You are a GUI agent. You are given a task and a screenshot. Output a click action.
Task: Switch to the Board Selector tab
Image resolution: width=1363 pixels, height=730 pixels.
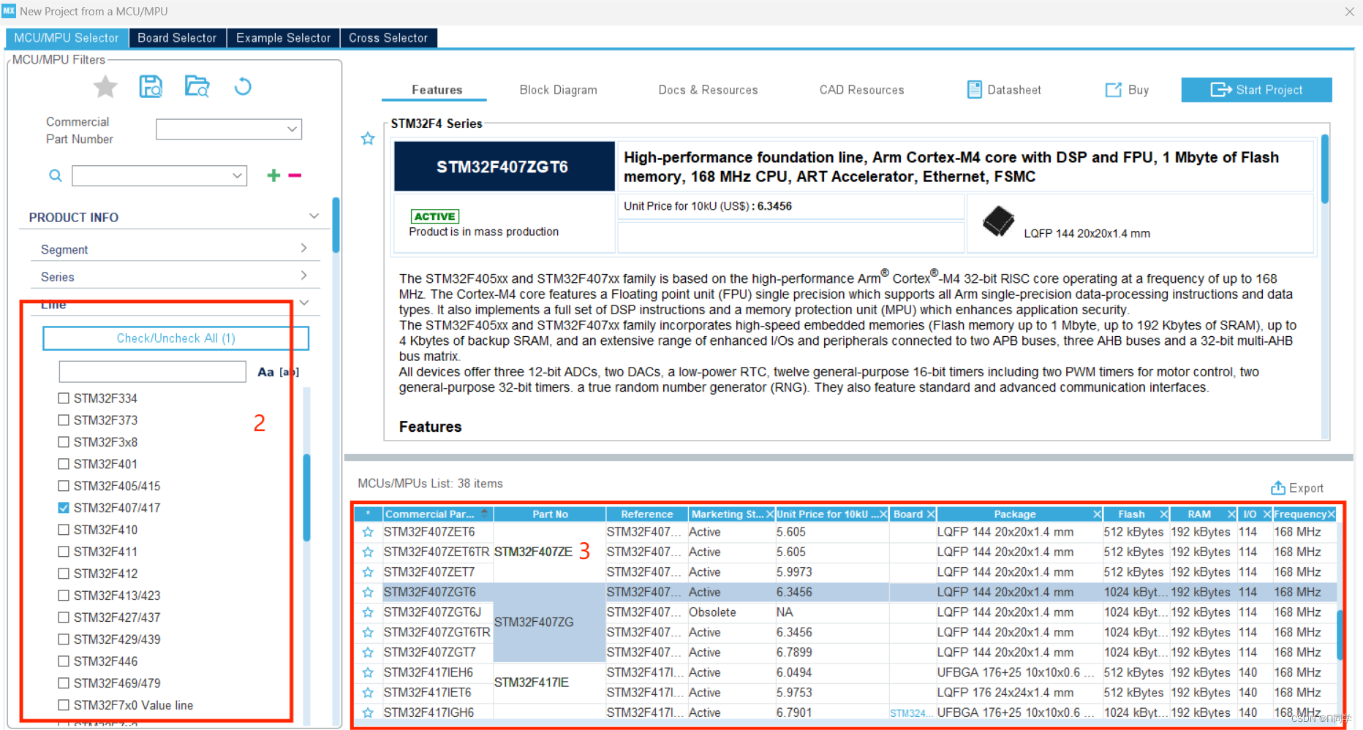[177, 38]
